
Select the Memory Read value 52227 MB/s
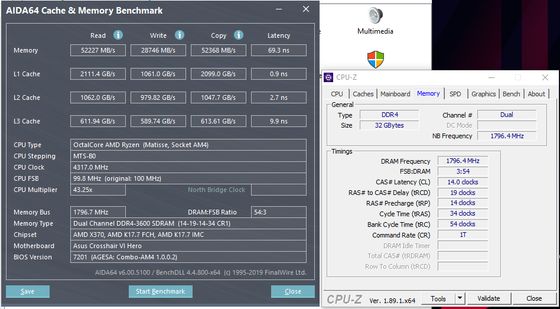click(x=98, y=50)
